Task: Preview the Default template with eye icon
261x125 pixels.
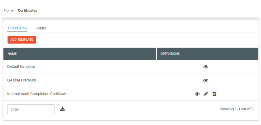Action: (x=206, y=67)
